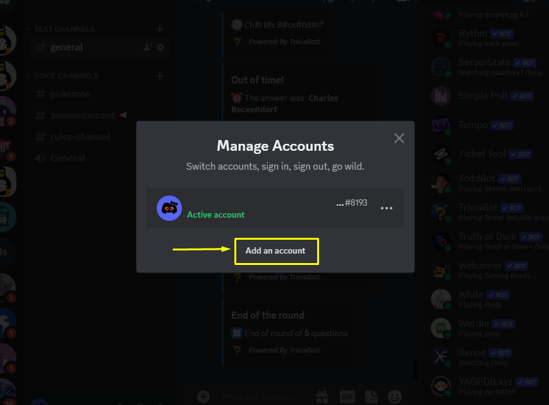Create a channel in Text Channels
The height and width of the screenshot is (405, 549).
tap(160, 29)
